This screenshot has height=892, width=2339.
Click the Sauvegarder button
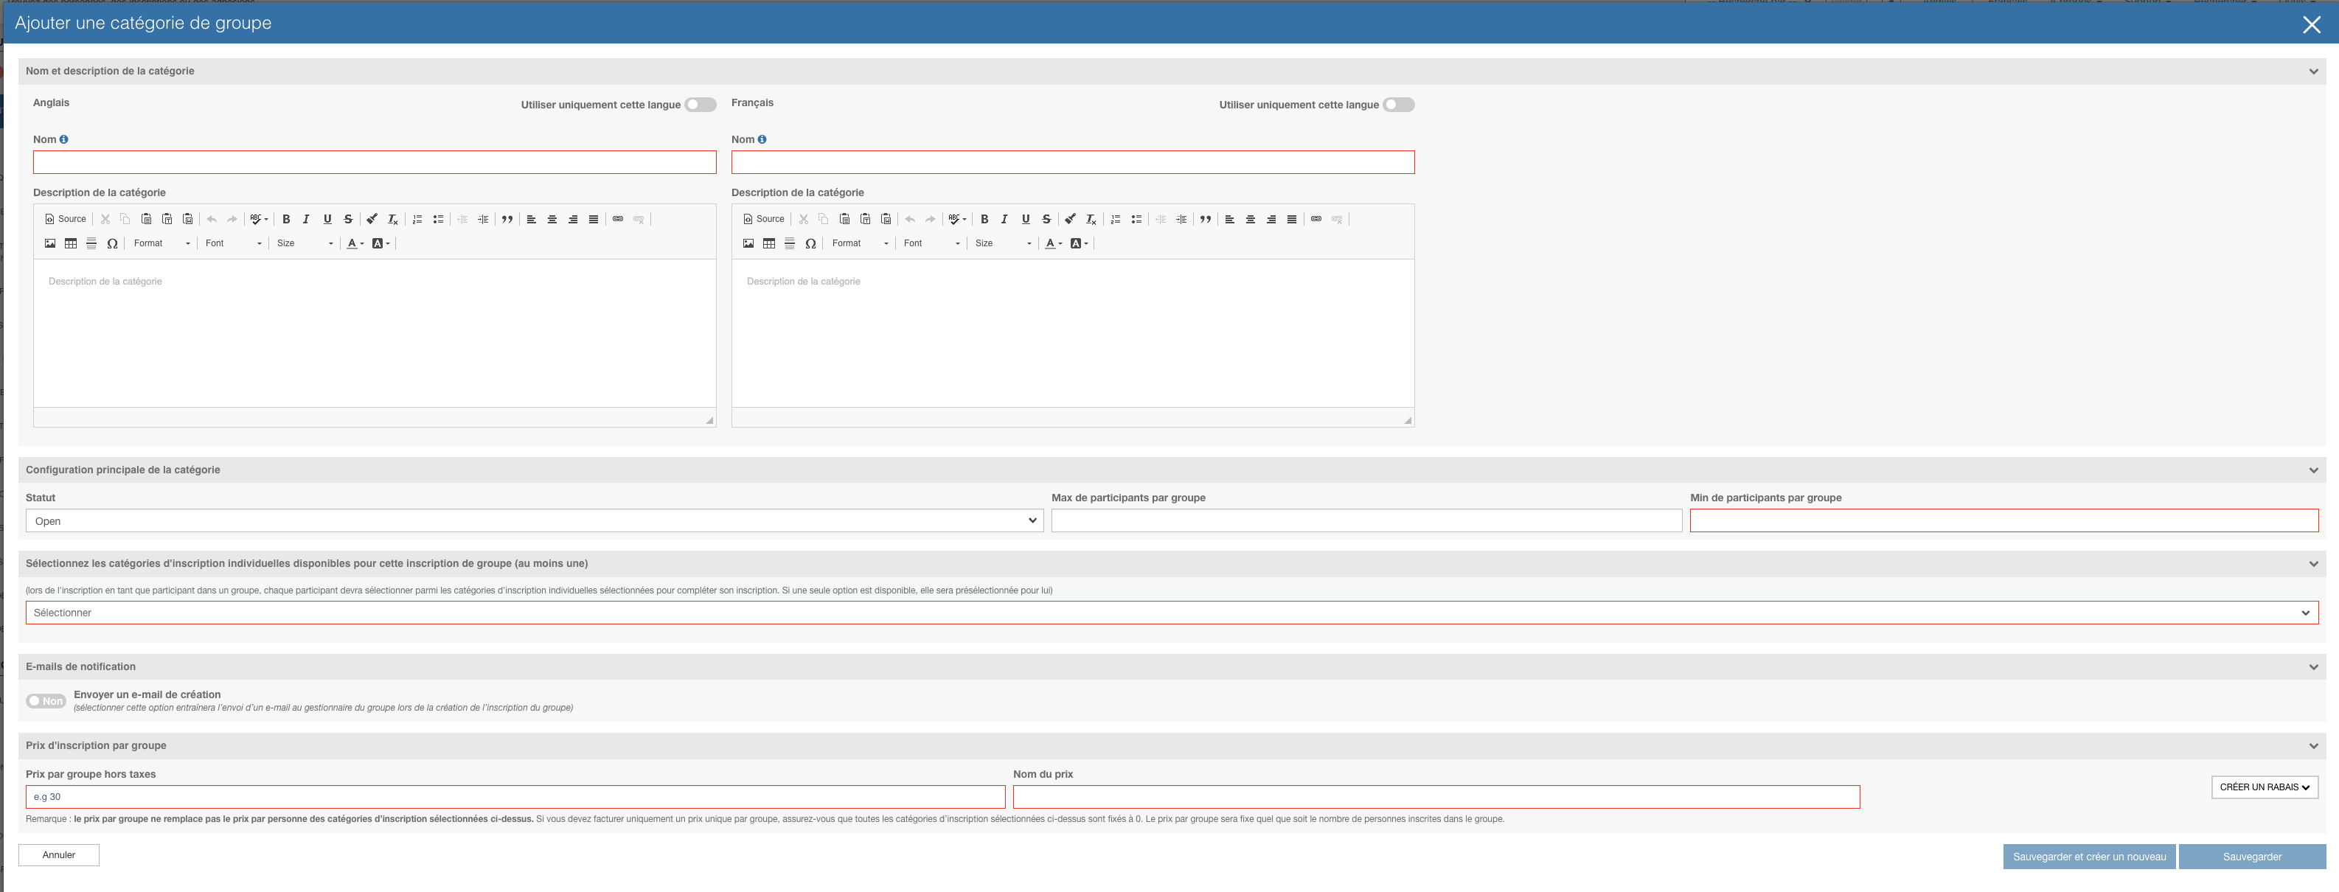click(2251, 857)
